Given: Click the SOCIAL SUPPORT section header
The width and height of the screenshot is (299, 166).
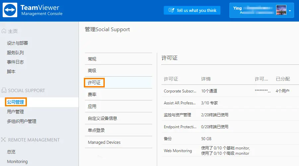Looking at the screenshot, I should (27, 90).
